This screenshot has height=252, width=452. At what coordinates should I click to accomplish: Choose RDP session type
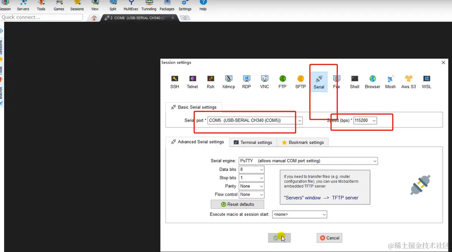pyautogui.click(x=246, y=82)
